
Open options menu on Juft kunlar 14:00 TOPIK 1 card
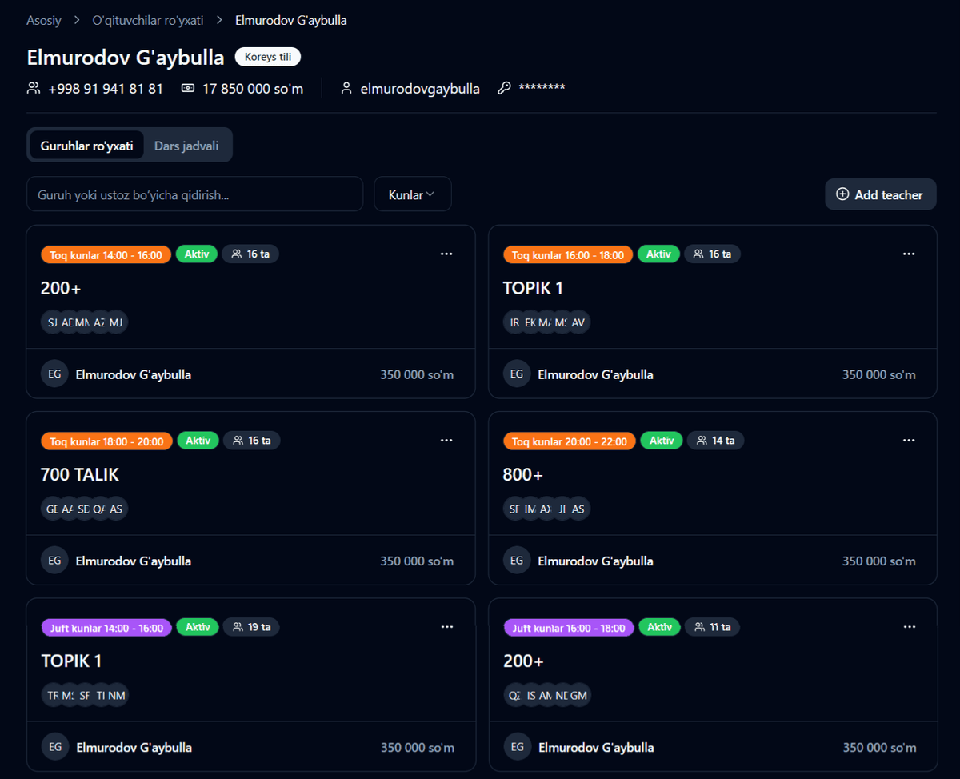coord(447,627)
